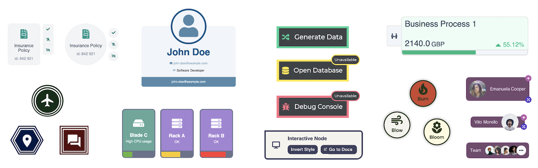
Task: Expand Emanuela Cooper with the plus button
Action: [x=528, y=78]
